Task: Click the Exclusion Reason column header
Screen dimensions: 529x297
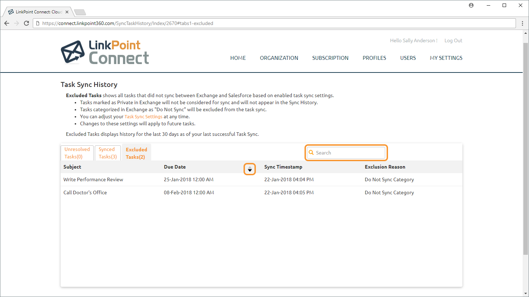Action: (x=385, y=167)
